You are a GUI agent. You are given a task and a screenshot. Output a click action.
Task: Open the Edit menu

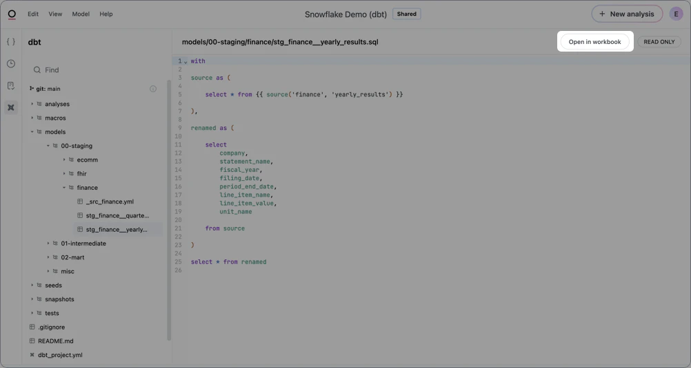pos(33,14)
